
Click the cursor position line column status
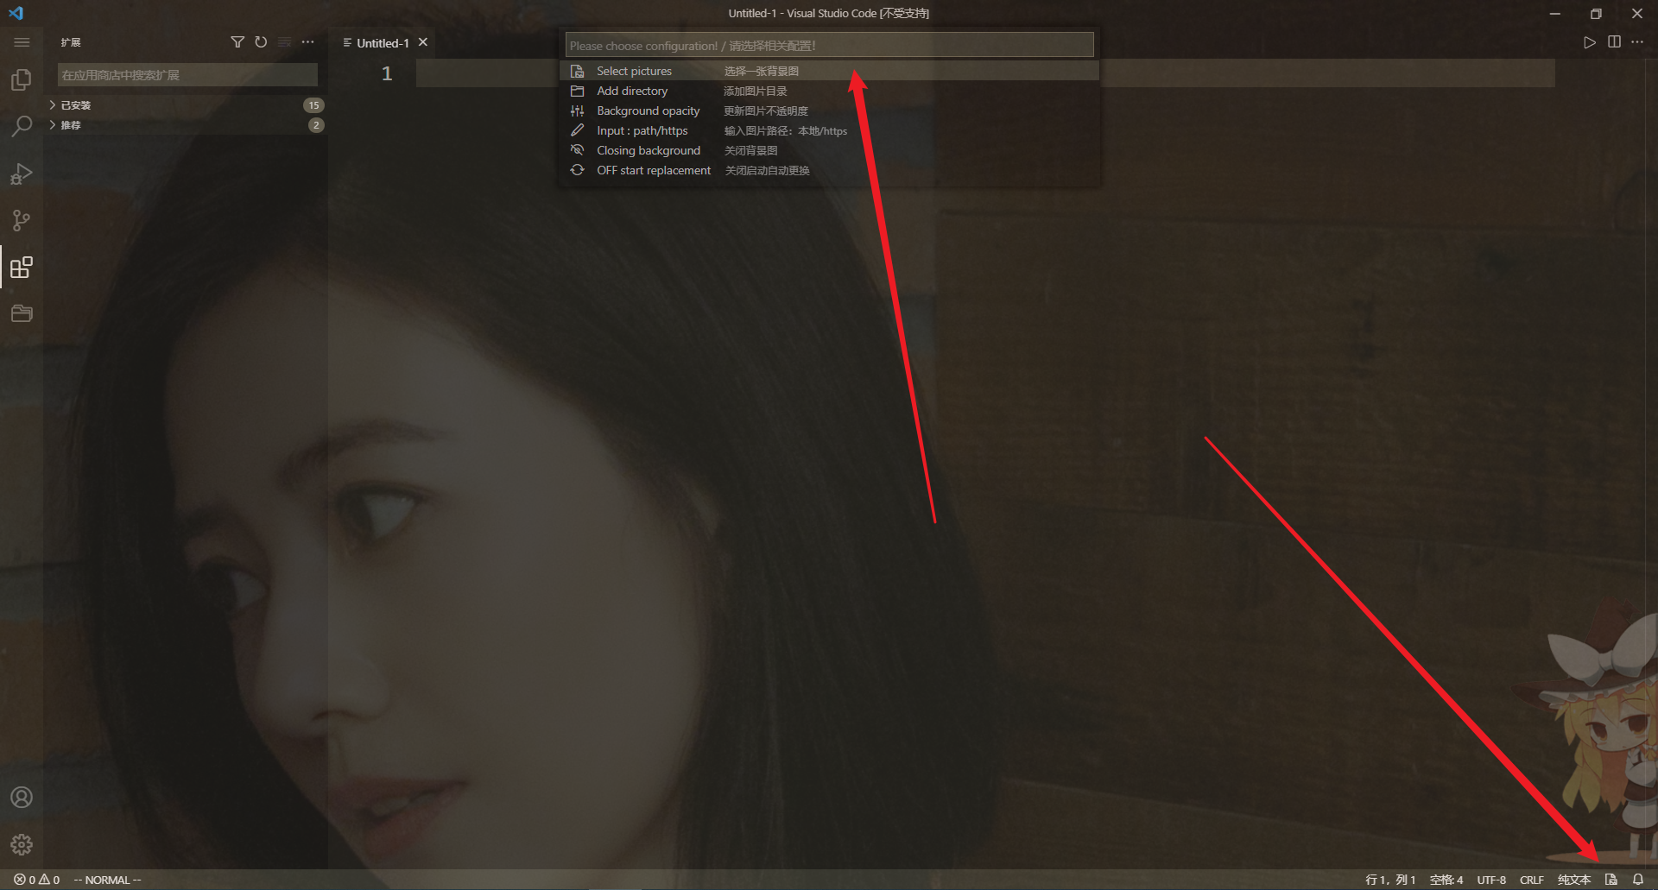coord(1390,880)
